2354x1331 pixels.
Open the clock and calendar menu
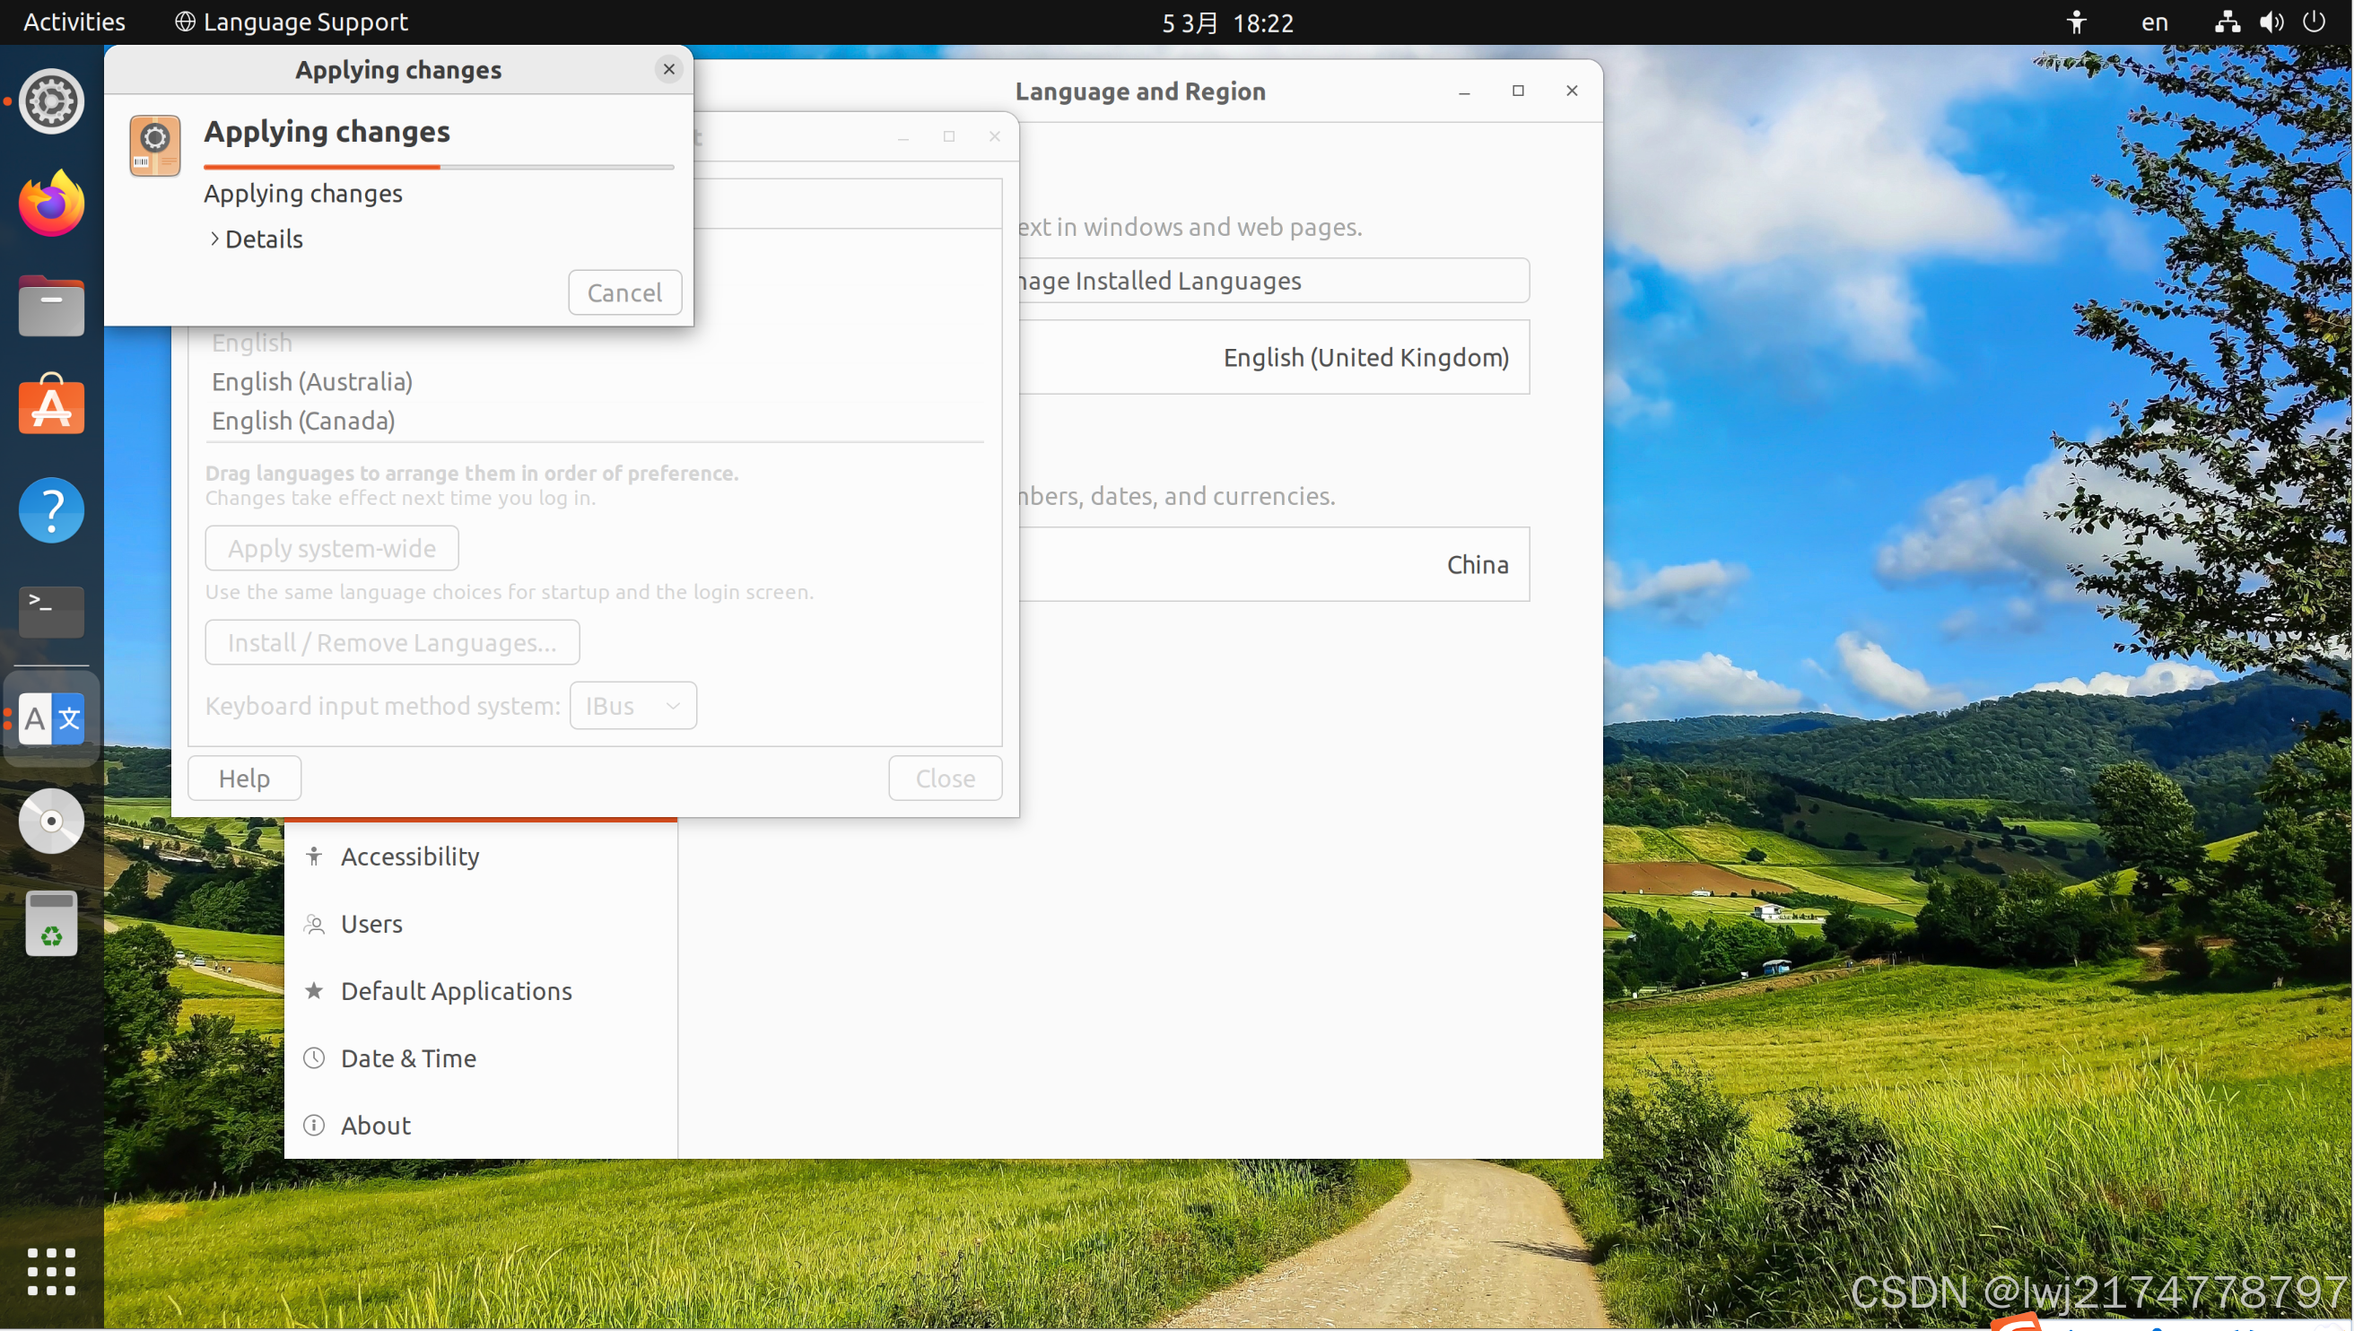[1228, 22]
